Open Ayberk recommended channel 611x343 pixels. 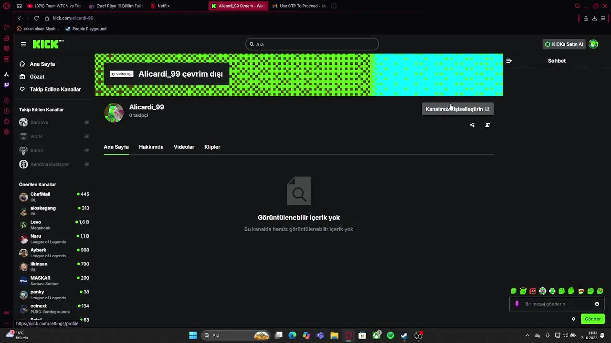tap(54, 252)
